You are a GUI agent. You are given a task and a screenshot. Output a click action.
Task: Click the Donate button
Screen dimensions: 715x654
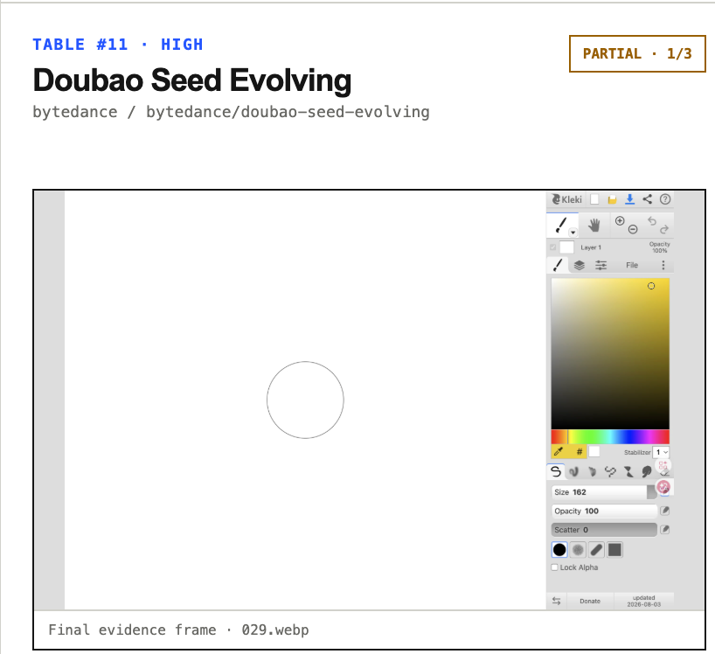[x=590, y=601]
